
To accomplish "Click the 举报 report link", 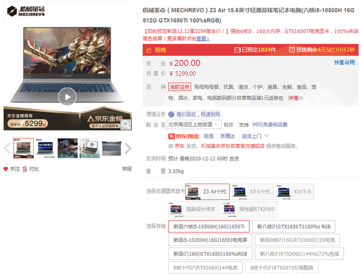I will [126, 169].
